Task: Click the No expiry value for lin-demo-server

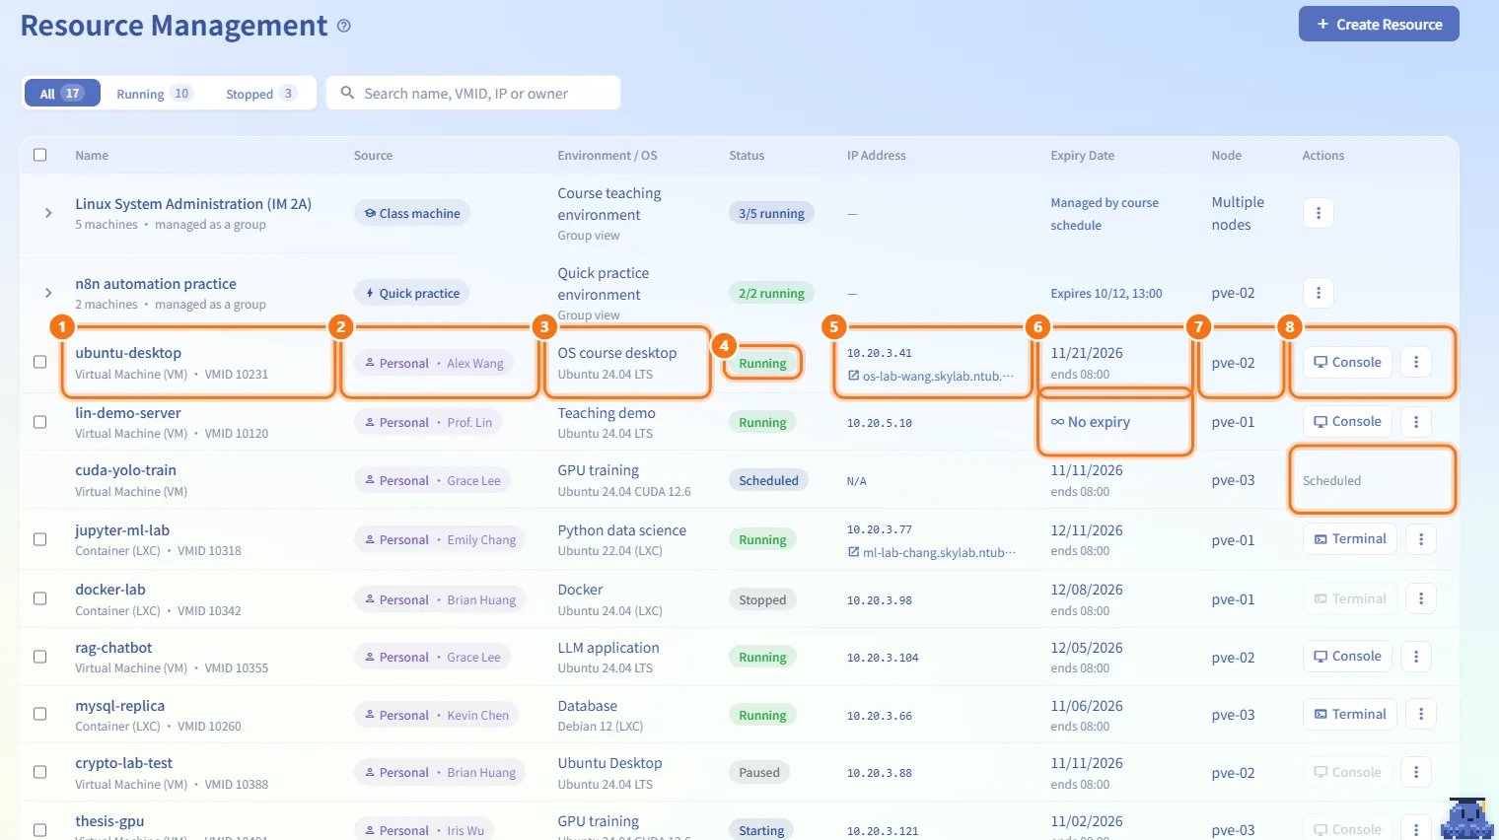Action: click(x=1091, y=422)
